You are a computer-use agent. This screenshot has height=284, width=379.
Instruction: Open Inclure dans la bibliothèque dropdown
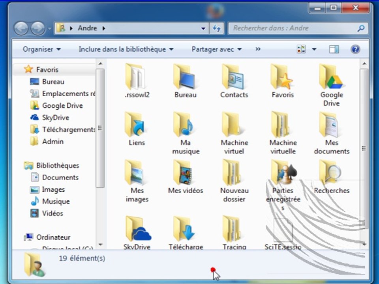coord(126,49)
